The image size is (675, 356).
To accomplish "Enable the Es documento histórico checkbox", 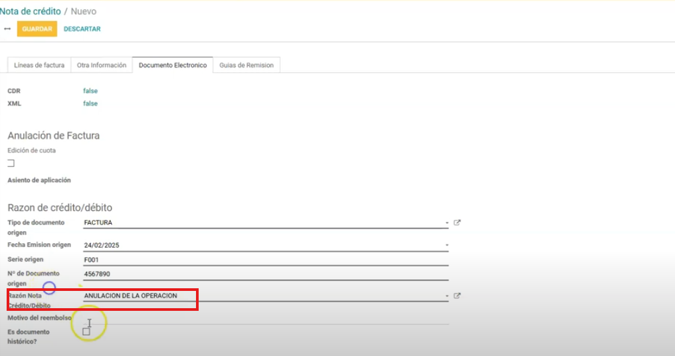I will coord(86,331).
